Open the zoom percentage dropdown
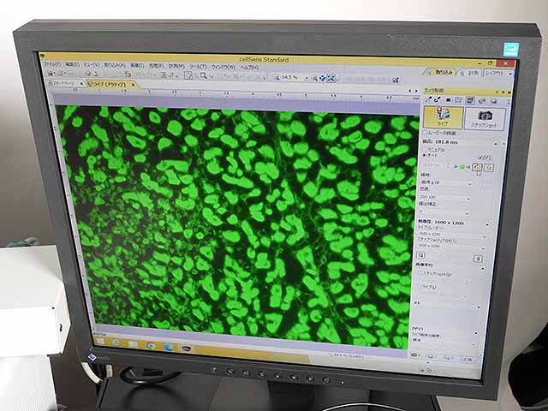The height and width of the screenshot is (411, 548). tap(303, 78)
